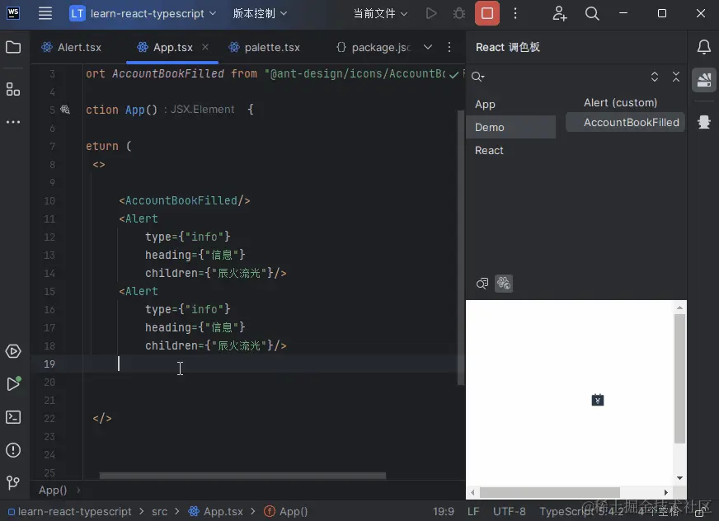Image resolution: width=719 pixels, height=521 pixels.
Task: Select the React category in palette
Action: click(510, 150)
